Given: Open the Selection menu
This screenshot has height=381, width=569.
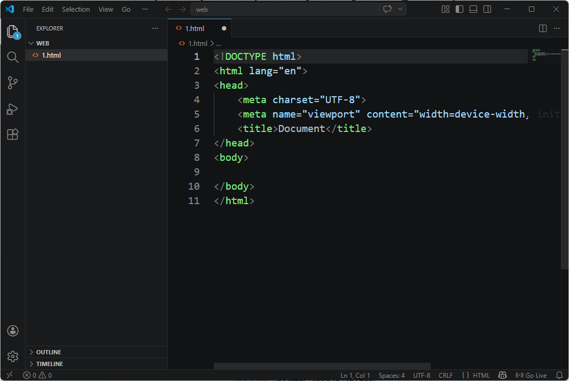Looking at the screenshot, I should 76,9.
